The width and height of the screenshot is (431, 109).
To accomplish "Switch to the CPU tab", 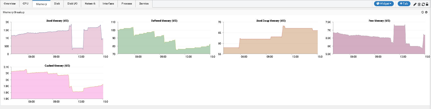I will coord(26,4).
